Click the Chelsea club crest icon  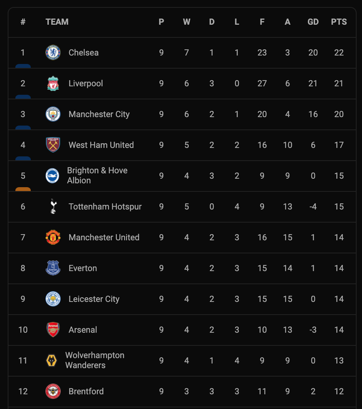coord(53,52)
